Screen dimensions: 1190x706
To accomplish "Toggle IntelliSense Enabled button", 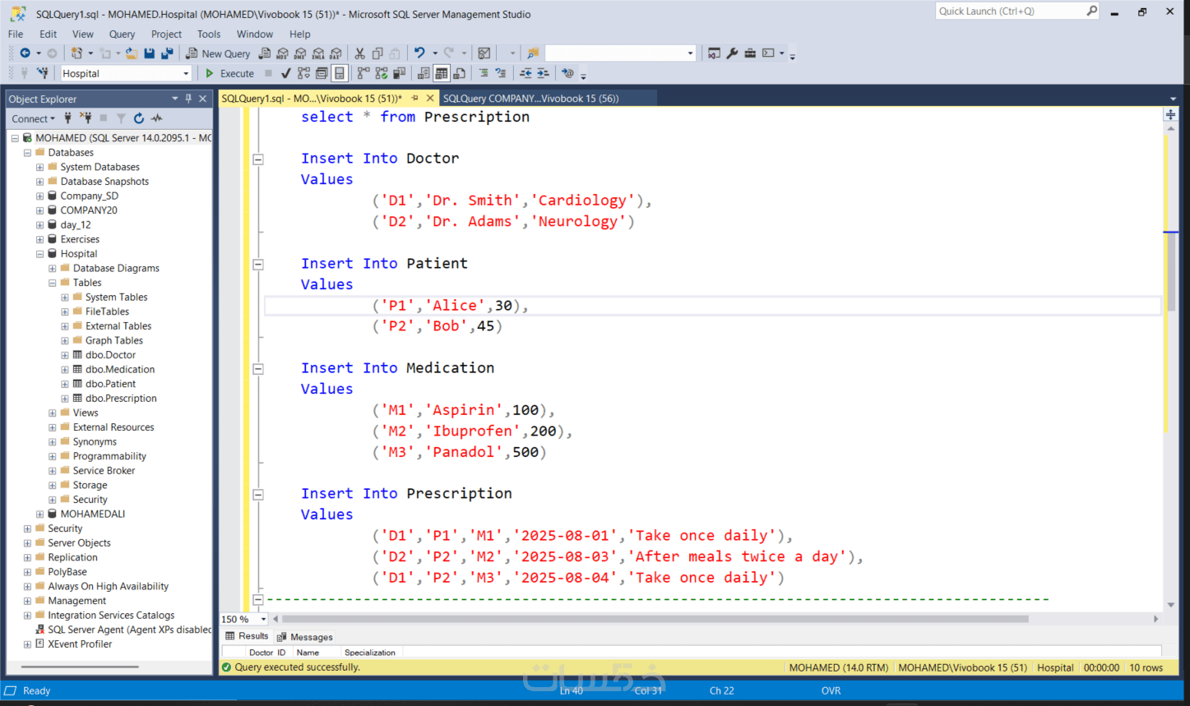I will click(x=339, y=73).
